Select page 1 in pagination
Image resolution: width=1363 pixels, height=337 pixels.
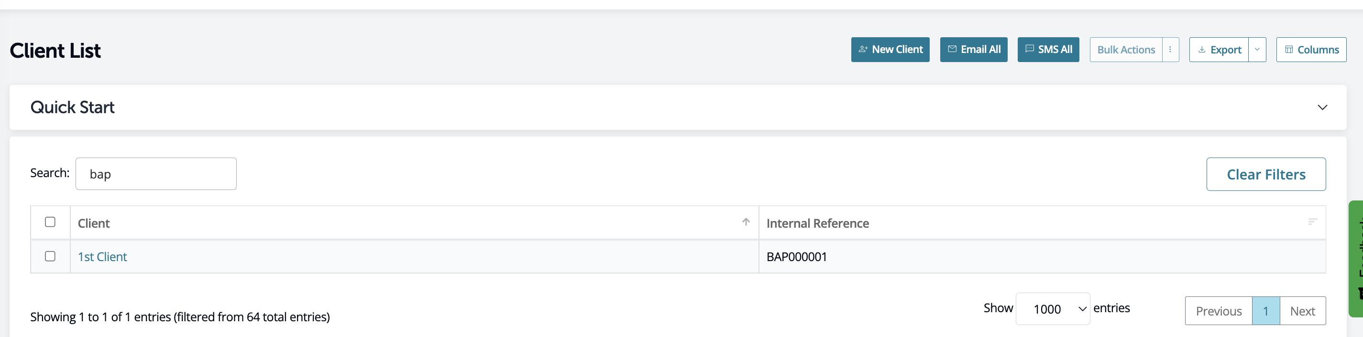(x=1265, y=311)
